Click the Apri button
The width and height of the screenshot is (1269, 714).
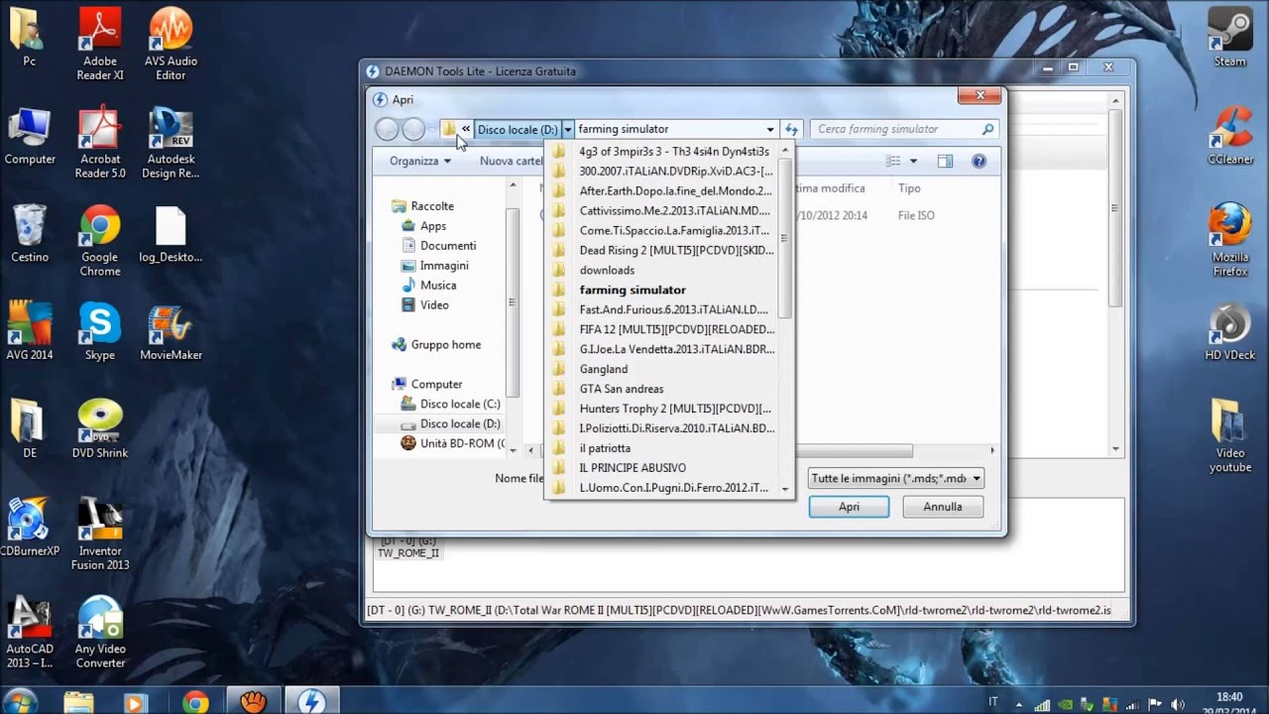(849, 507)
